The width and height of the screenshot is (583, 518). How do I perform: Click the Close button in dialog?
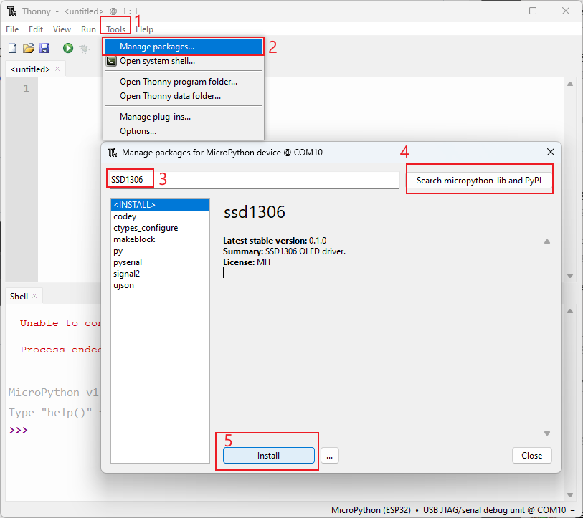pos(531,456)
